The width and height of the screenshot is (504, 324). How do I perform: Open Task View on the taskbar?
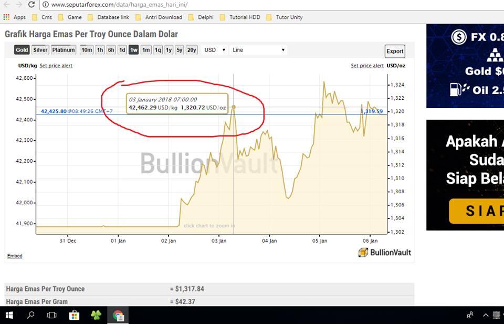tap(52, 315)
